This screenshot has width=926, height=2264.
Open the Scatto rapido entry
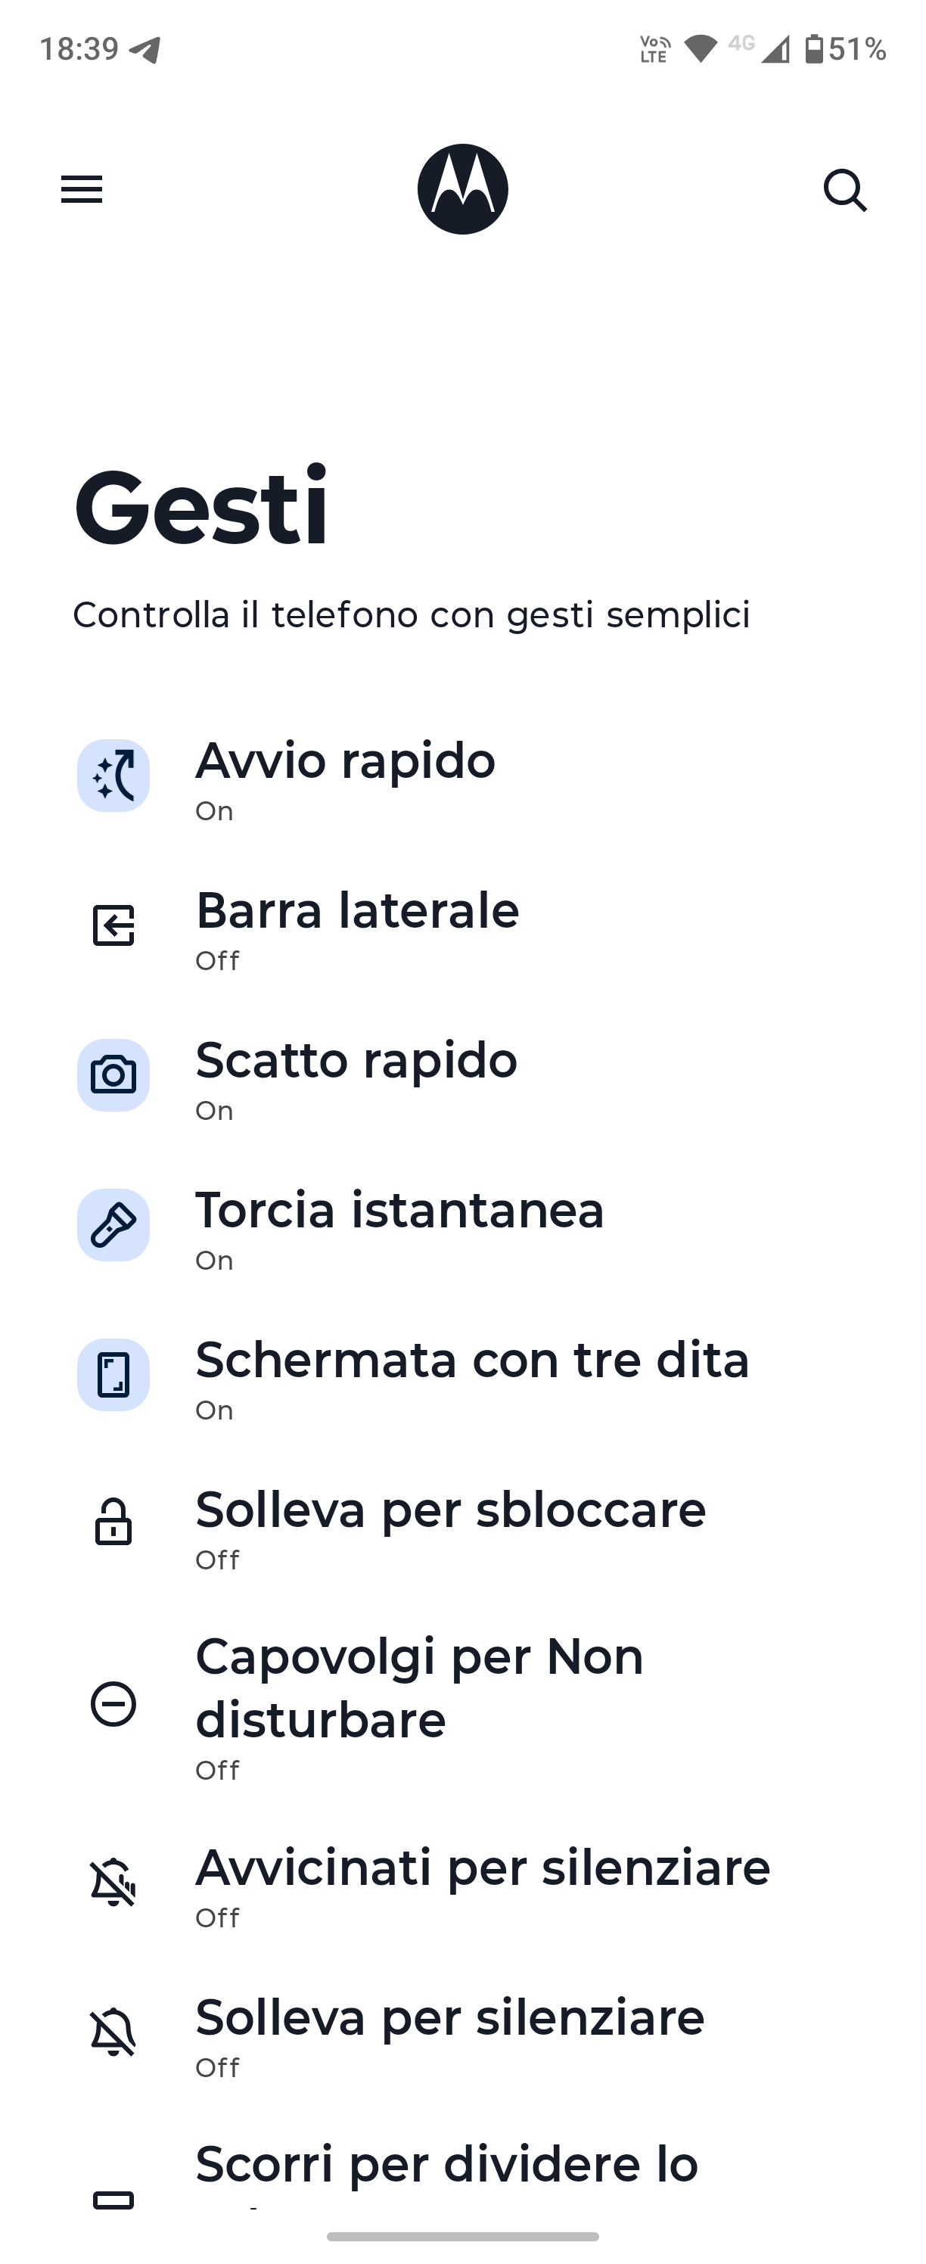click(x=463, y=1077)
